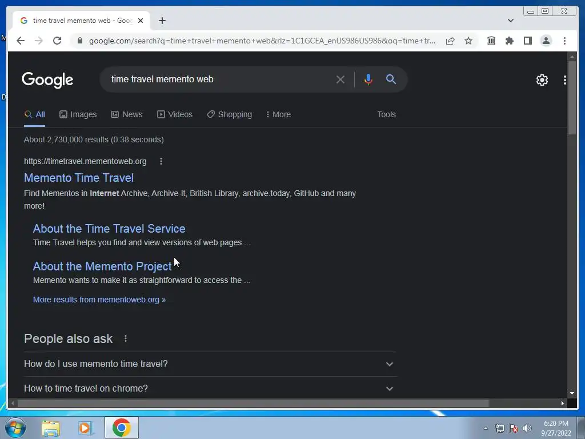
Task: Open the tab search chevron
Action: [511, 21]
